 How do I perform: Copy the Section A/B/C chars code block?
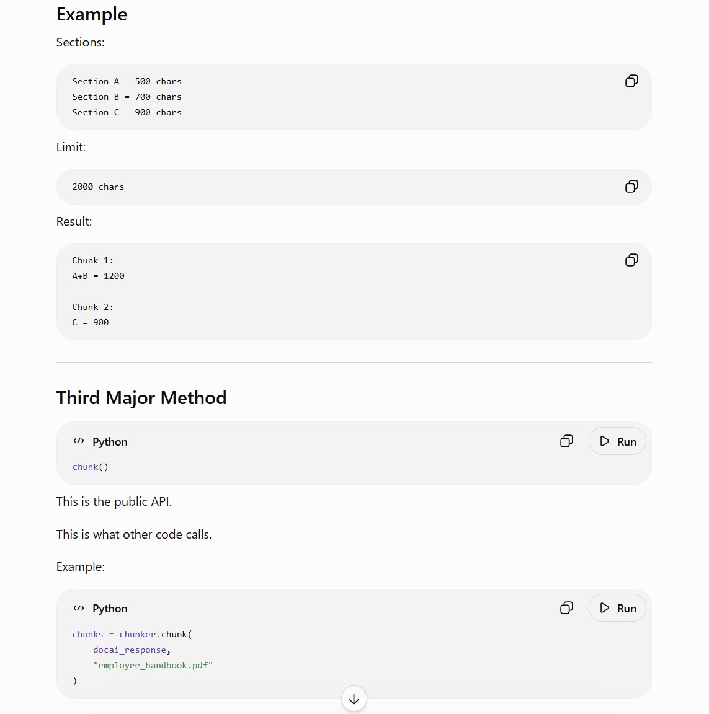[631, 81]
